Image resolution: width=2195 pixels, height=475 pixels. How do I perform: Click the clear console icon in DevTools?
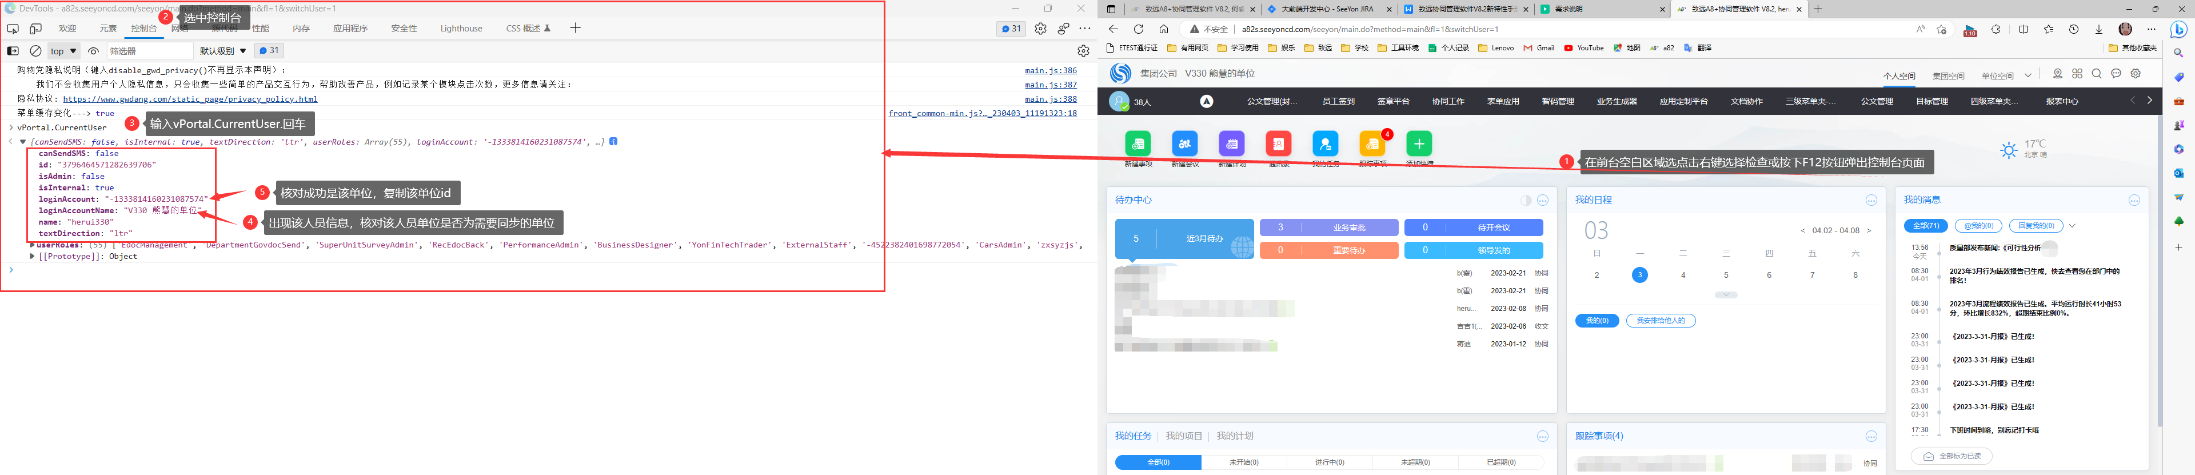[x=36, y=51]
